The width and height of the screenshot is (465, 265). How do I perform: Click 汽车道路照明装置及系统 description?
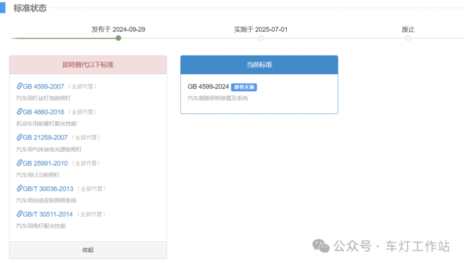pos(218,98)
